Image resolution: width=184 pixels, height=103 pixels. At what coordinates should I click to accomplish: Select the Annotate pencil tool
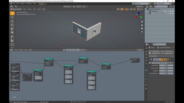[x=12, y=37]
